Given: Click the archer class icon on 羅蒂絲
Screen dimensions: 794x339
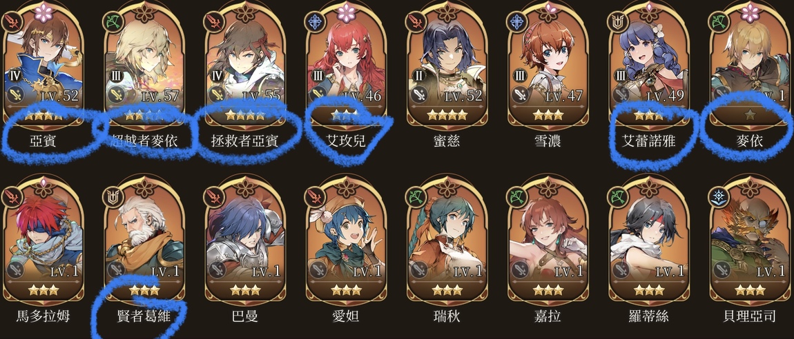Looking at the screenshot, I should pos(617,196).
